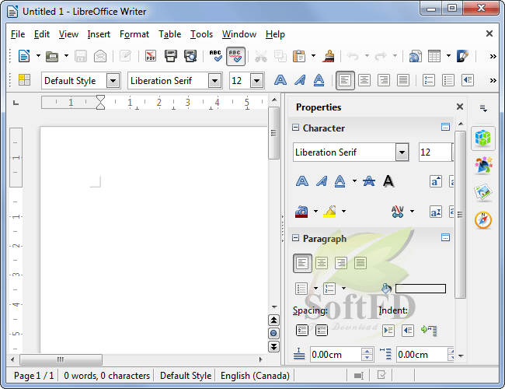Click horizontal scrollbar thumb
The height and width of the screenshot is (389, 505).
(61, 359)
